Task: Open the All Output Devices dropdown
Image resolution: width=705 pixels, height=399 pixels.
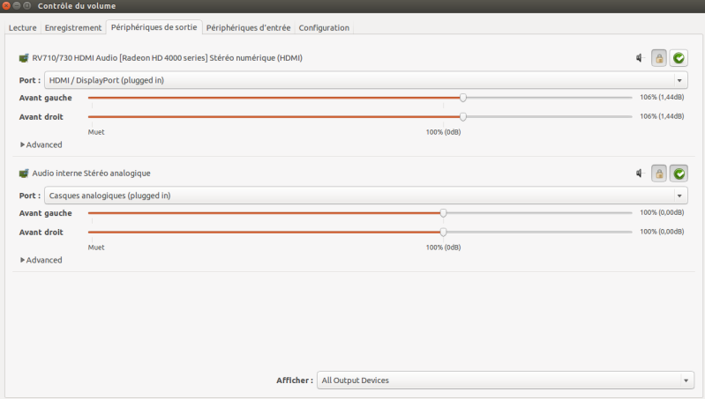Action: 506,381
